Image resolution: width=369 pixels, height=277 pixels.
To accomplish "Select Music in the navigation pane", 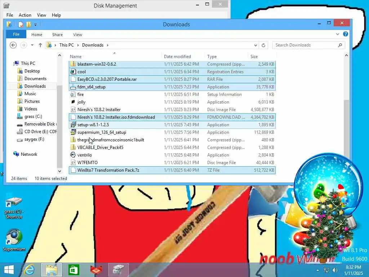I will (x=30, y=93).
